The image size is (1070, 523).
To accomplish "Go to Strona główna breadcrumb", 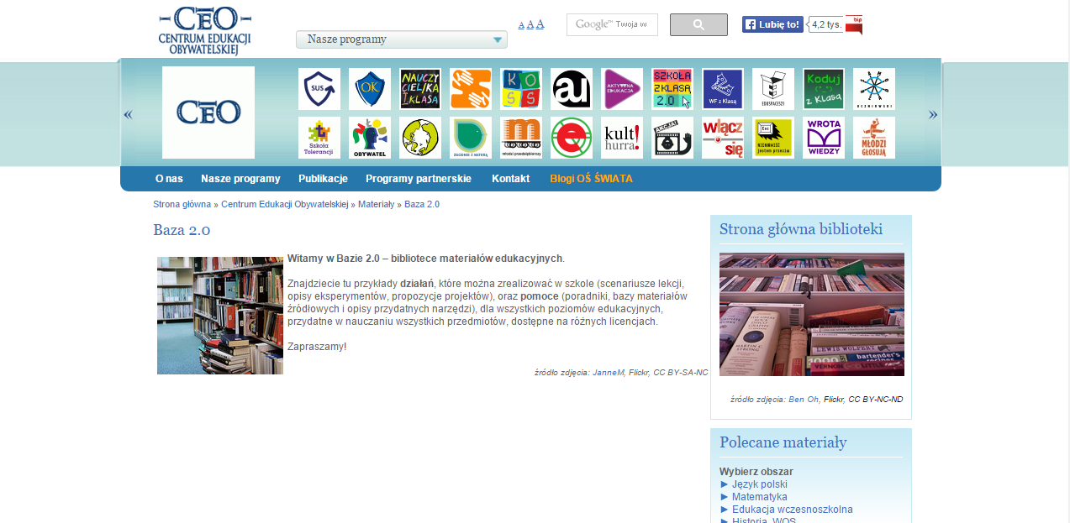I will [x=182, y=204].
